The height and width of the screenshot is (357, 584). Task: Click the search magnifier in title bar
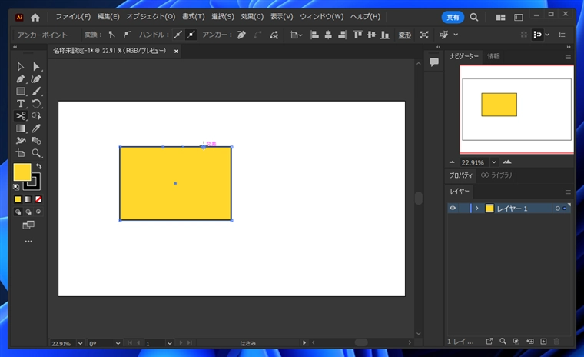coord(474,17)
